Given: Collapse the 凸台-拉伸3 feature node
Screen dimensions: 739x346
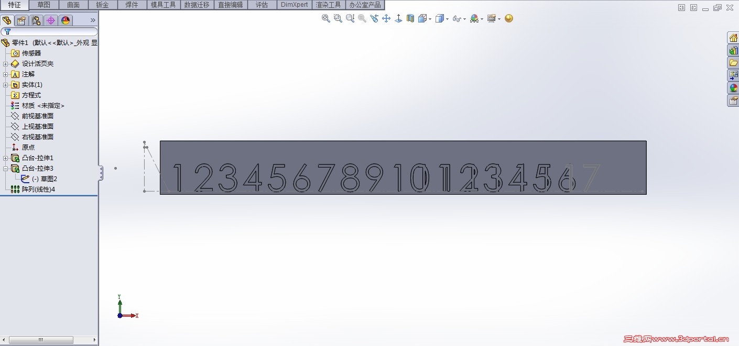Looking at the screenshot, I should tap(6, 169).
